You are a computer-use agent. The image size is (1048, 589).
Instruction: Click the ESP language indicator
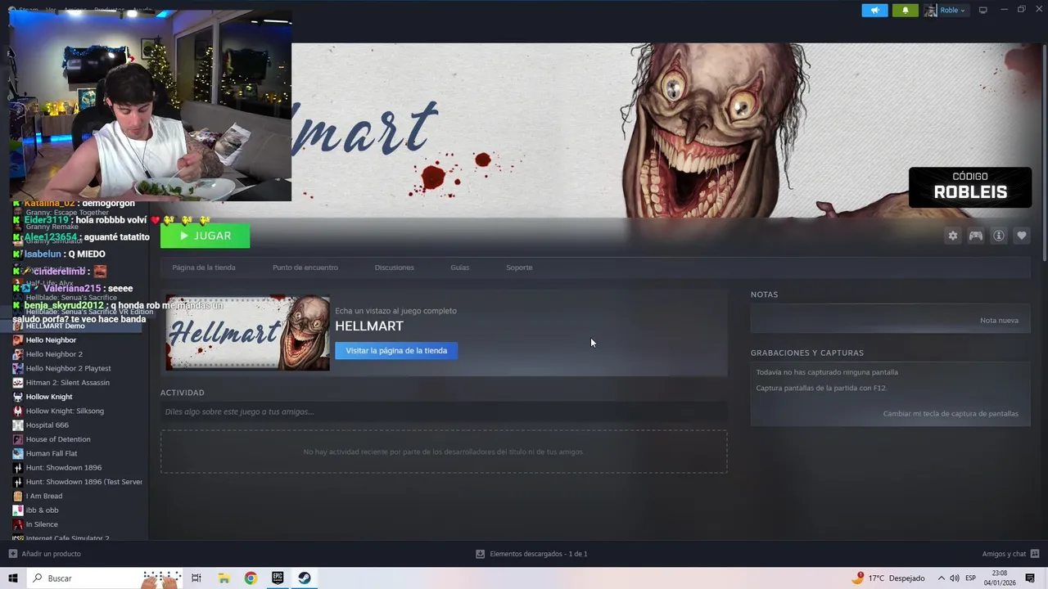pos(971,578)
